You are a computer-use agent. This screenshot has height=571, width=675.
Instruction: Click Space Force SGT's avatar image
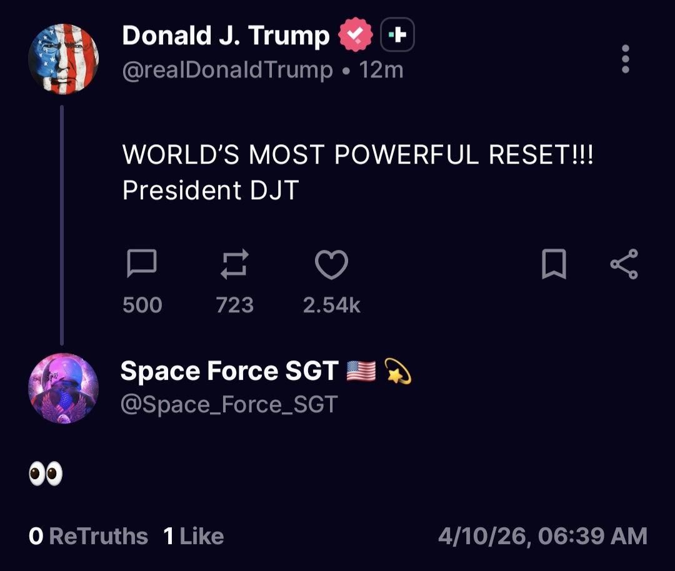pyautogui.click(x=62, y=388)
